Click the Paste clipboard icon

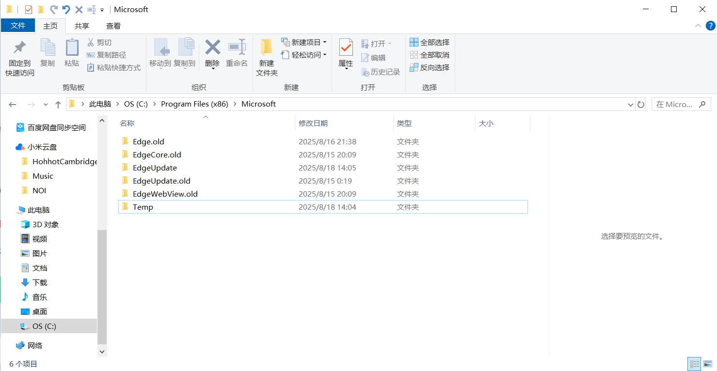pyautogui.click(x=72, y=47)
